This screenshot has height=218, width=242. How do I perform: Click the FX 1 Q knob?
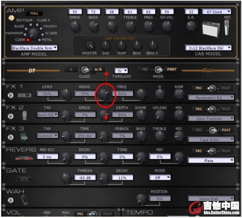160,94
